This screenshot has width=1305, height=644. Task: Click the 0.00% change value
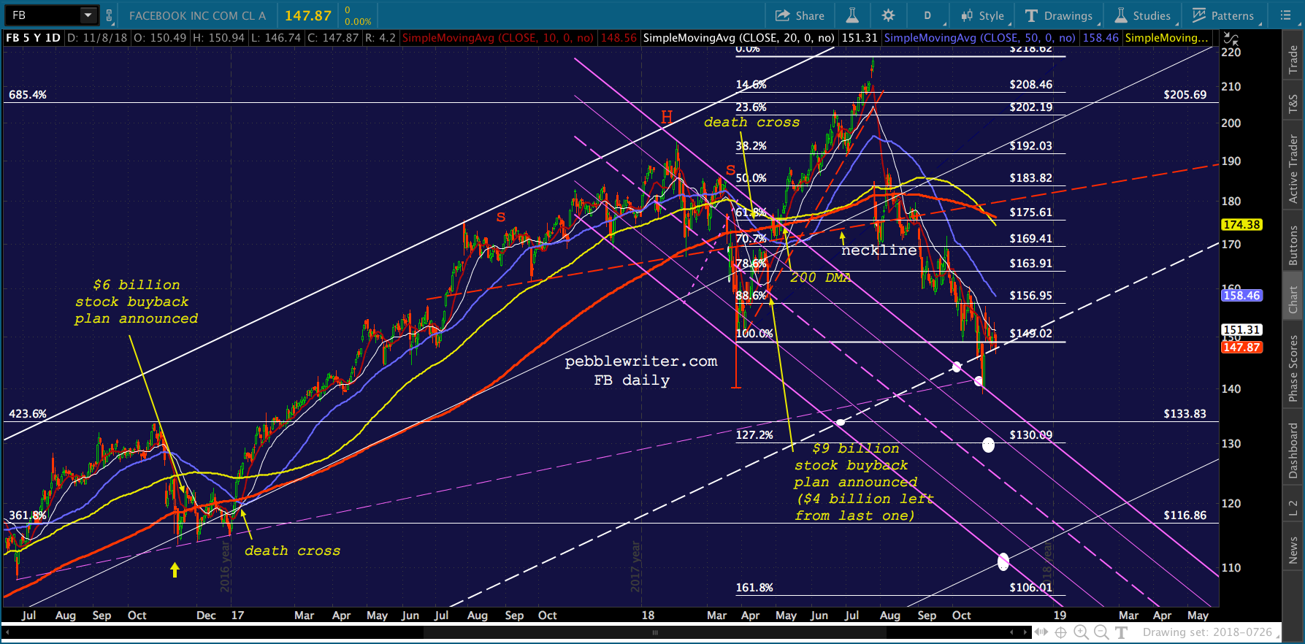point(358,22)
